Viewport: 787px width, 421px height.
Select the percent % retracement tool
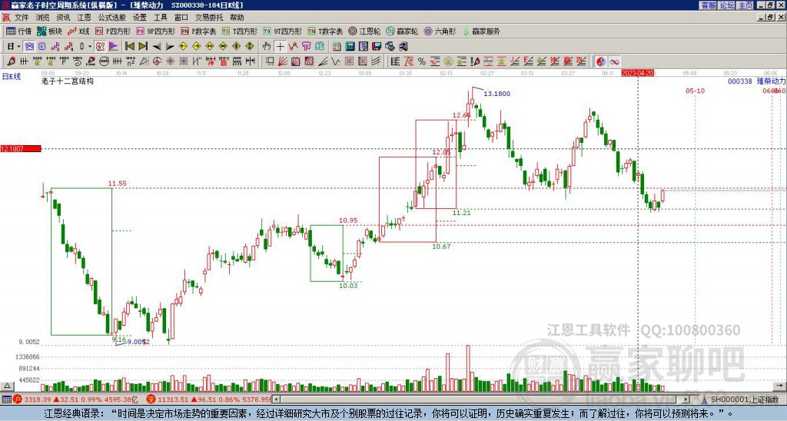coord(422,61)
